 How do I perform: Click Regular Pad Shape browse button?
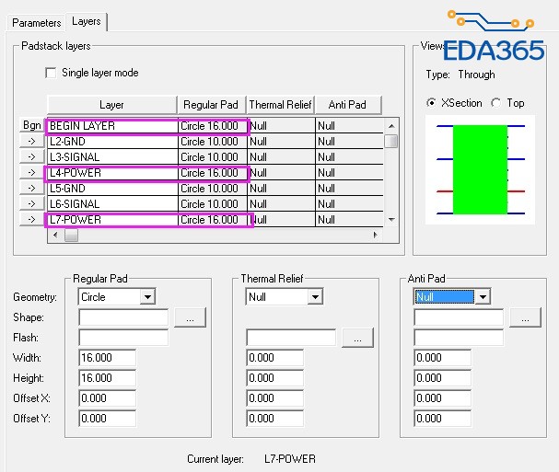point(190,317)
